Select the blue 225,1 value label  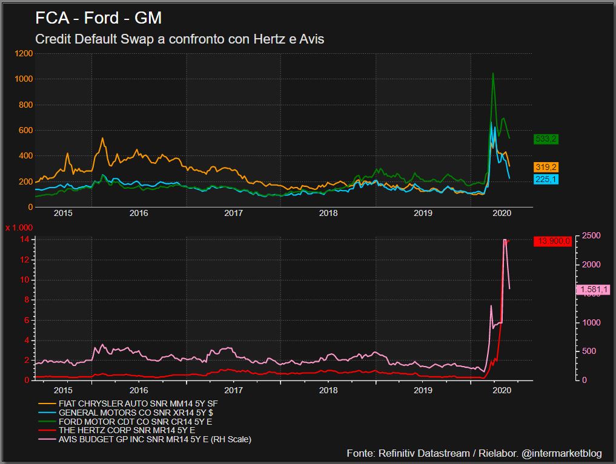[546, 179]
